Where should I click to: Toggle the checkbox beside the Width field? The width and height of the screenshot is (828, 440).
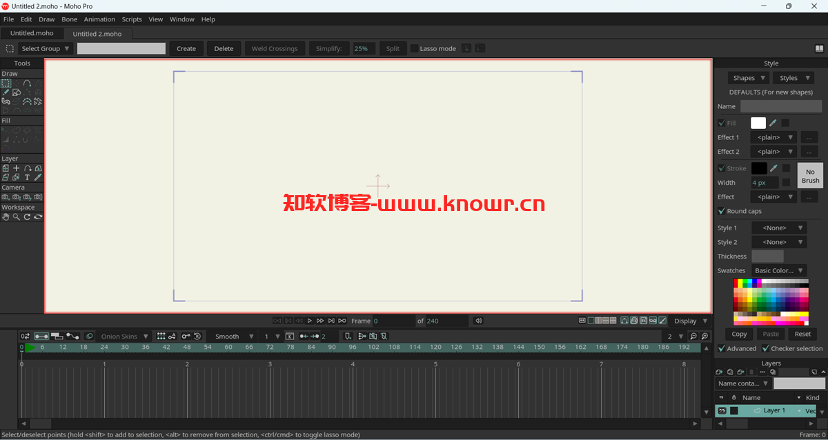coord(786,183)
